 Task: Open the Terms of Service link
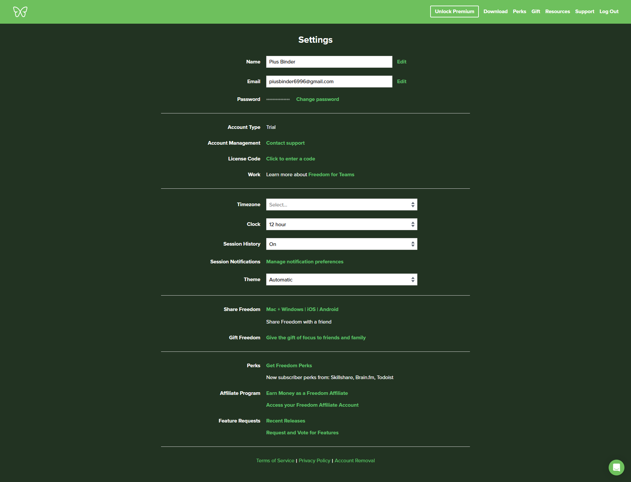(x=275, y=461)
